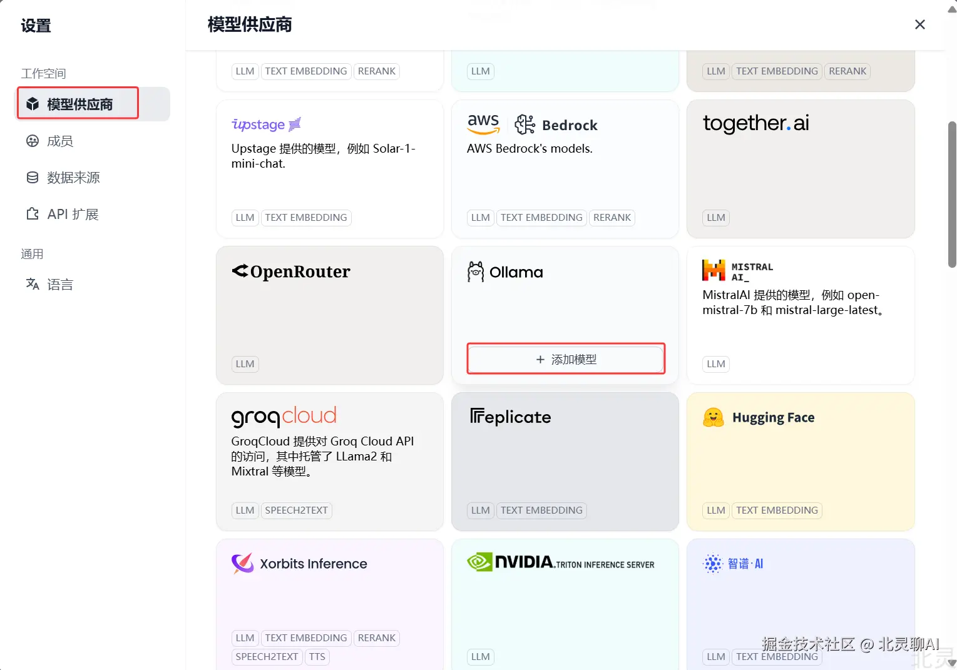The width and height of the screenshot is (957, 670).
Task: Click the Upstage card description text
Action: pos(324,156)
